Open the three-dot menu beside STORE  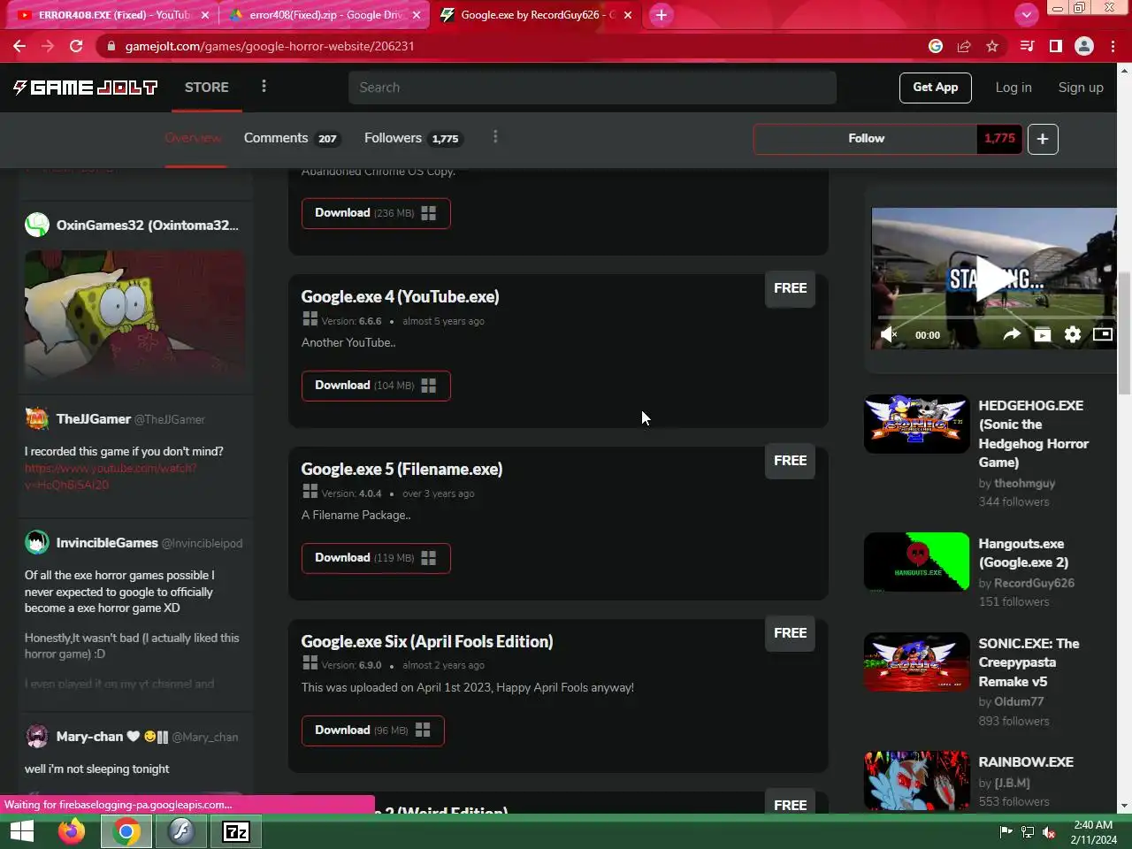point(264,86)
